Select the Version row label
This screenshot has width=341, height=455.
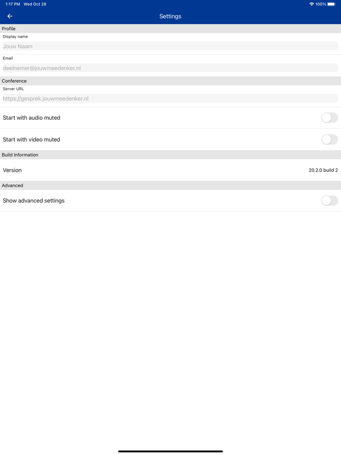click(x=13, y=171)
